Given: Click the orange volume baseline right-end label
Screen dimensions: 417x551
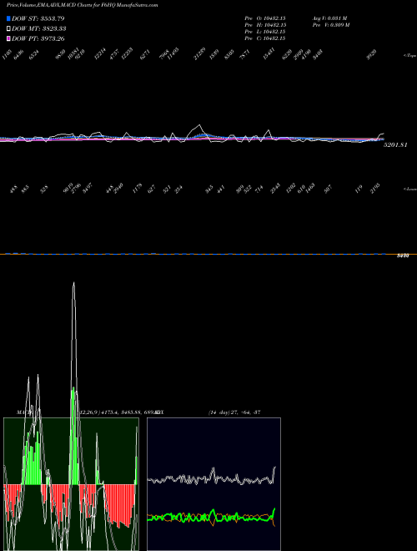Looking at the screenshot, I should click(x=403, y=256).
